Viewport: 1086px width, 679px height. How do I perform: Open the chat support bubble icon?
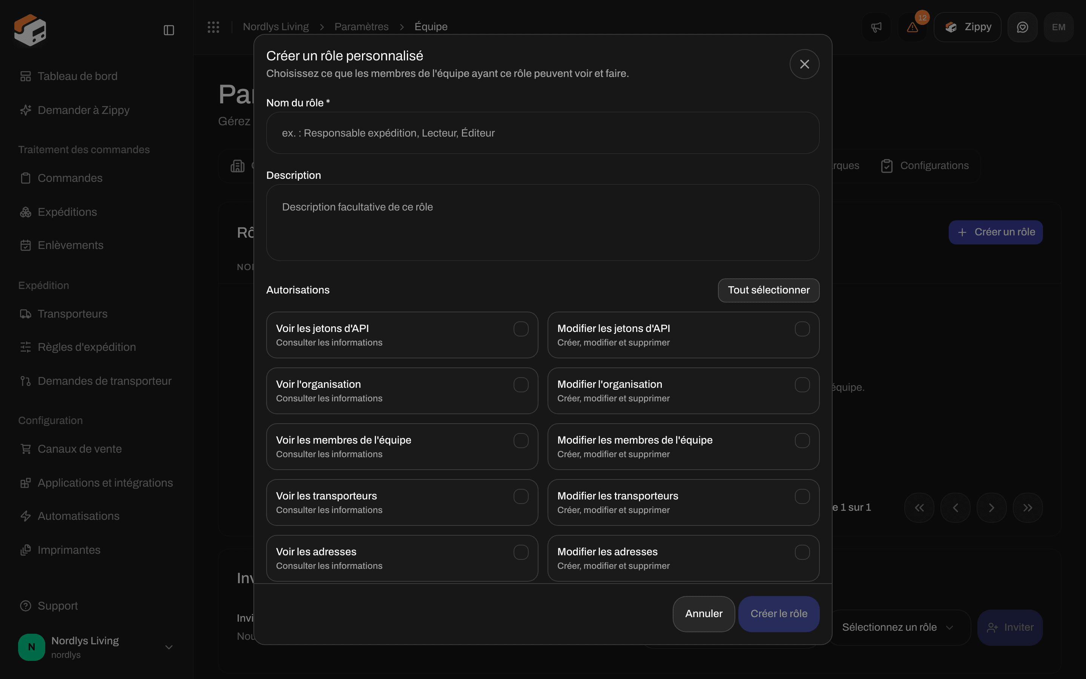click(x=1022, y=28)
